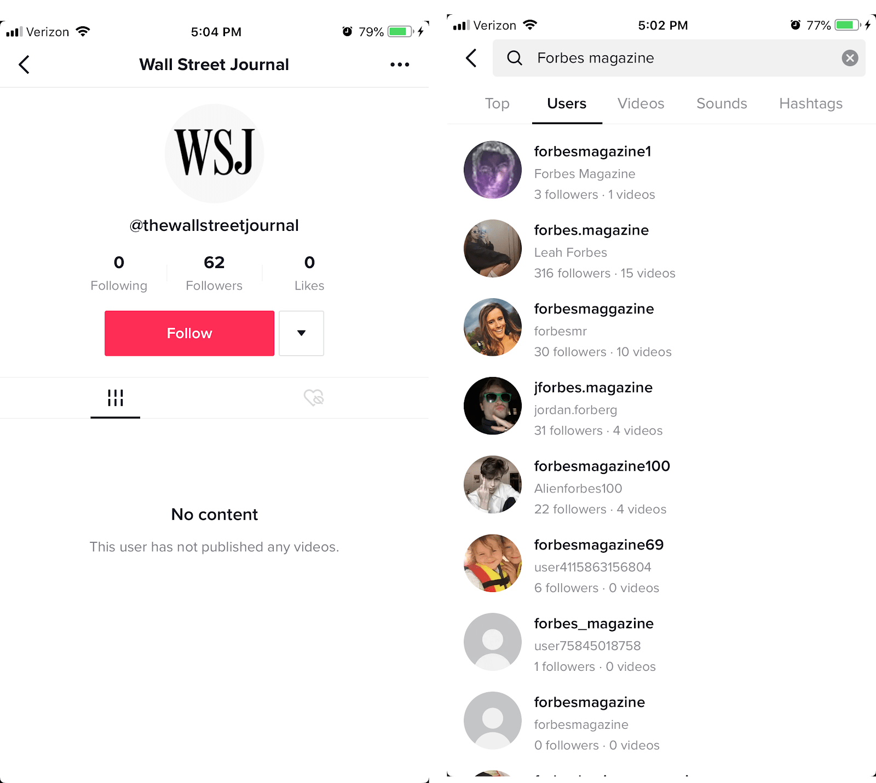Open the Top results tab
Image resolution: width=876 pixels, height=783 pixels.
pyautogui.click(x=497, y=103)
